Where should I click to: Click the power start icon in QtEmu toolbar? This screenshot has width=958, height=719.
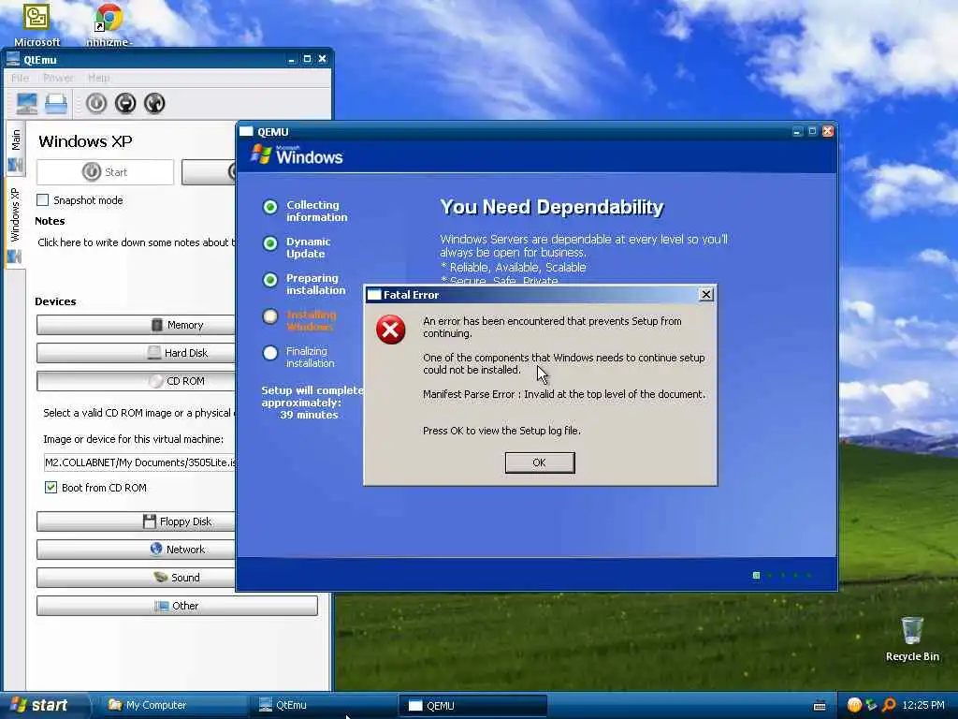(x=96, y=103)
